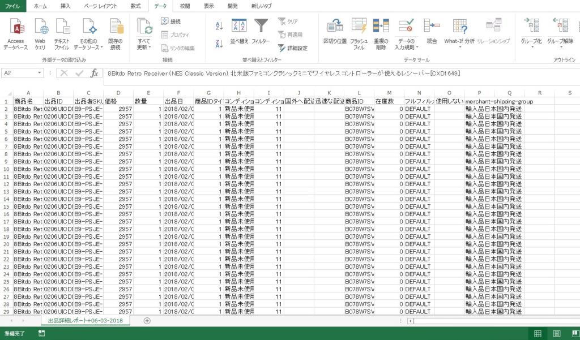Open the 開発 tab
Screen dimensions: 580x340
coord(233,6)
